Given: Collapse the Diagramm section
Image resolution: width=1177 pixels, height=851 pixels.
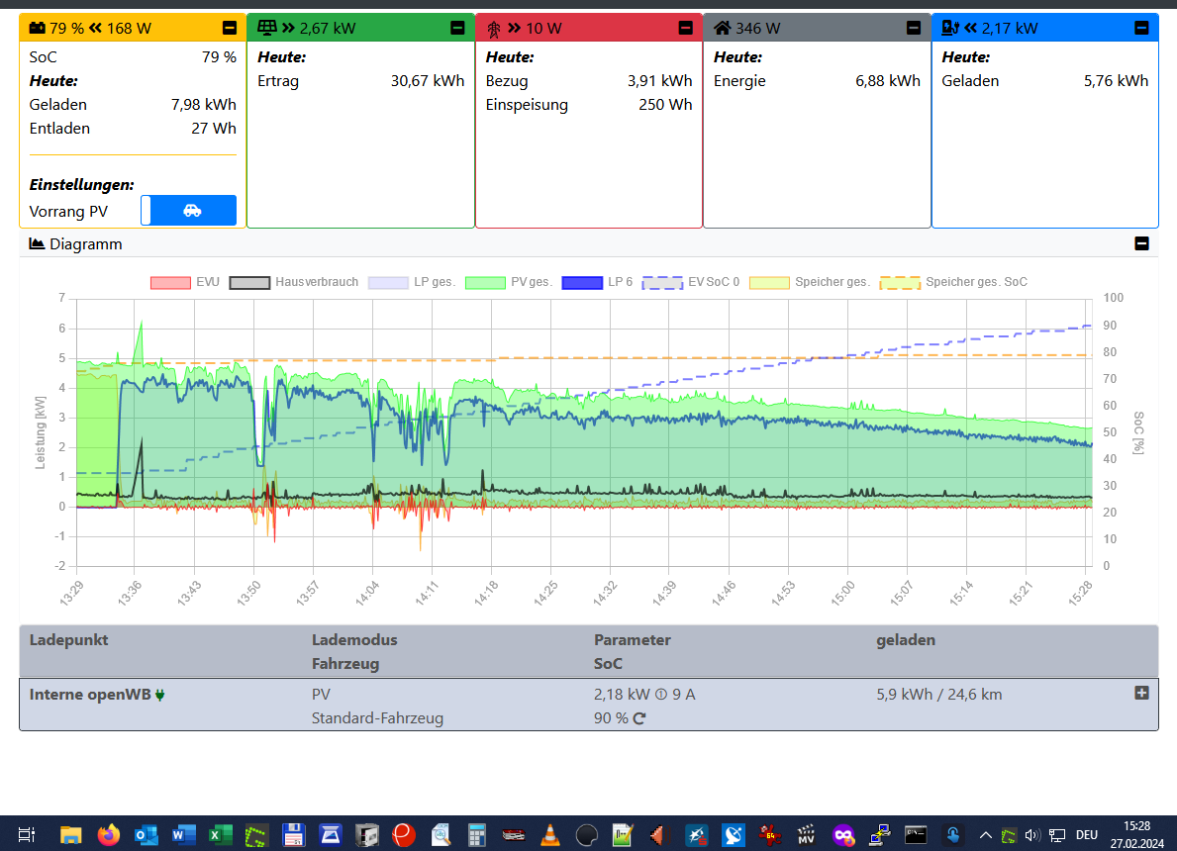Looking at the screenshot, I should click(1141, 243).
